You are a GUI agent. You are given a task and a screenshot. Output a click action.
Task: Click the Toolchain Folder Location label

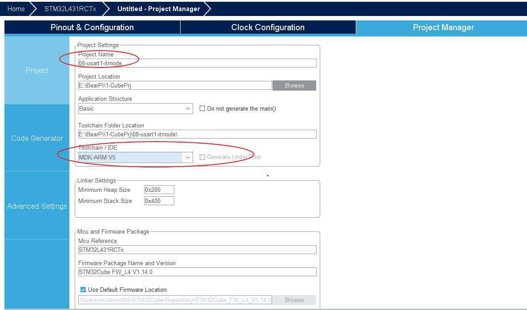click(x=111, y=126)
